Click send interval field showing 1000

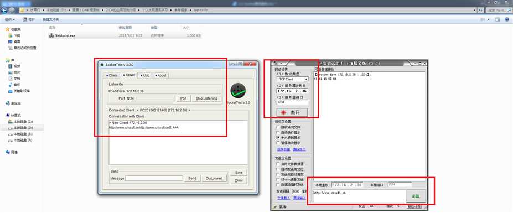point(297,191)
